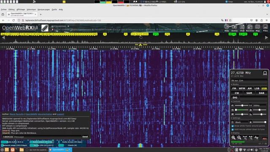Toggle the Receiver panel icon
The image size is (270, 152).
[x=250, y=28]
